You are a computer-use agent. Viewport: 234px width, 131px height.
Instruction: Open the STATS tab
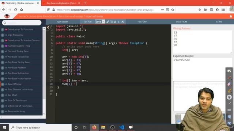tap(219, 22)
